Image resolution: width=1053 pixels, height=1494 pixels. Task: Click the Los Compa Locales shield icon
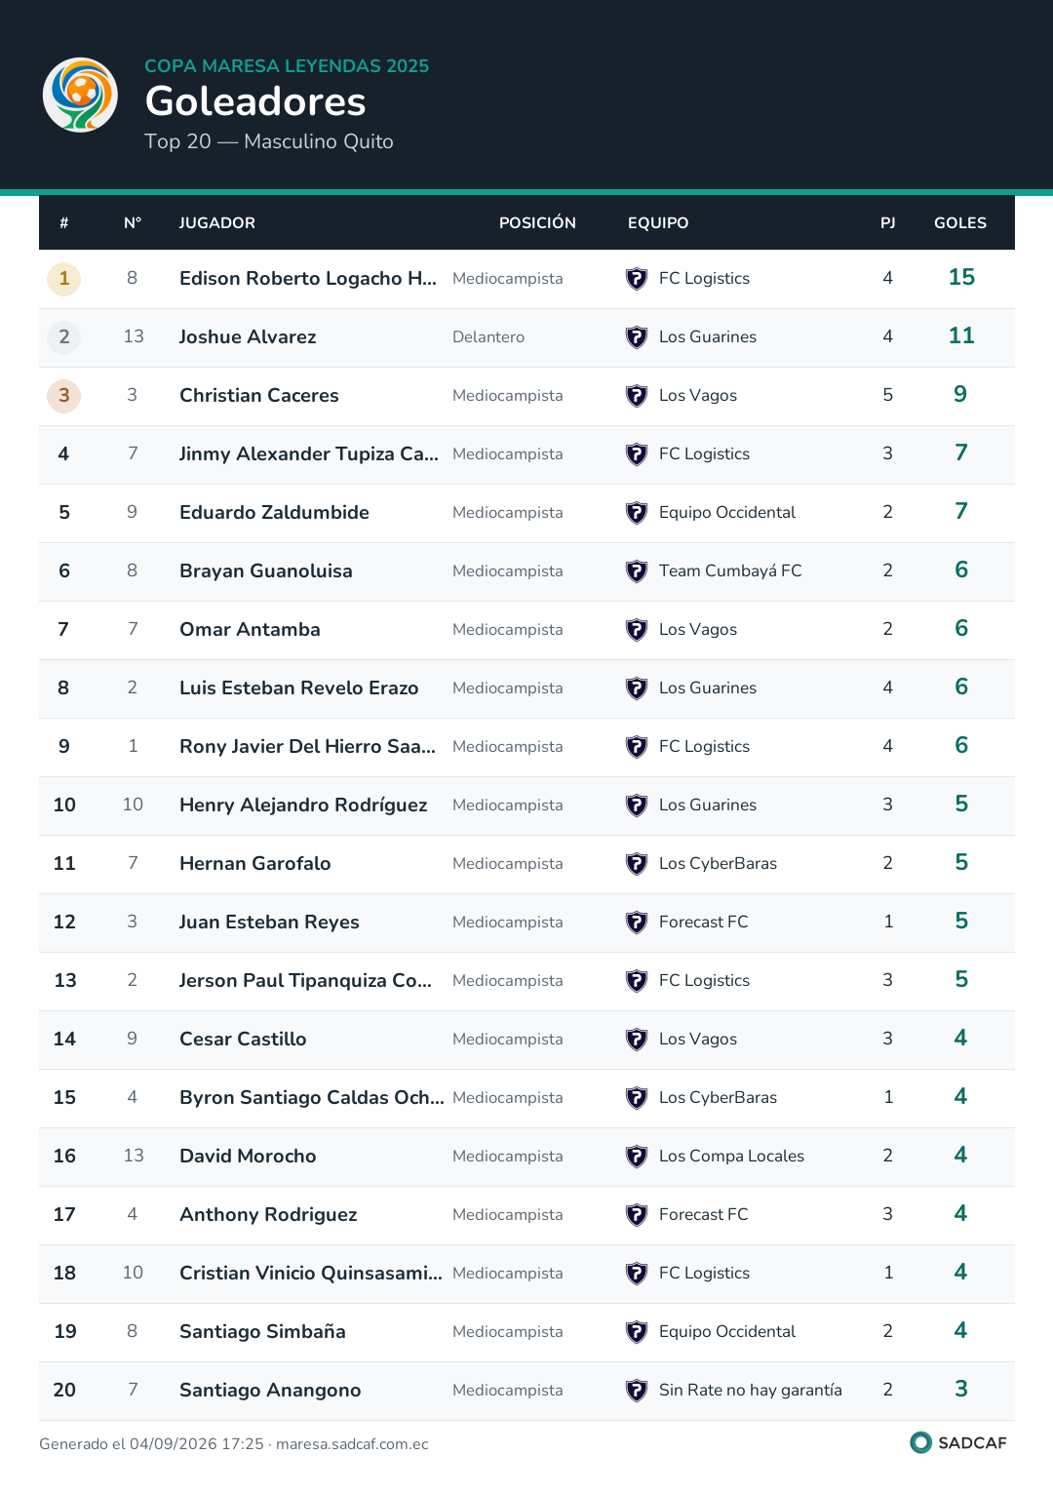point(637,1157)
